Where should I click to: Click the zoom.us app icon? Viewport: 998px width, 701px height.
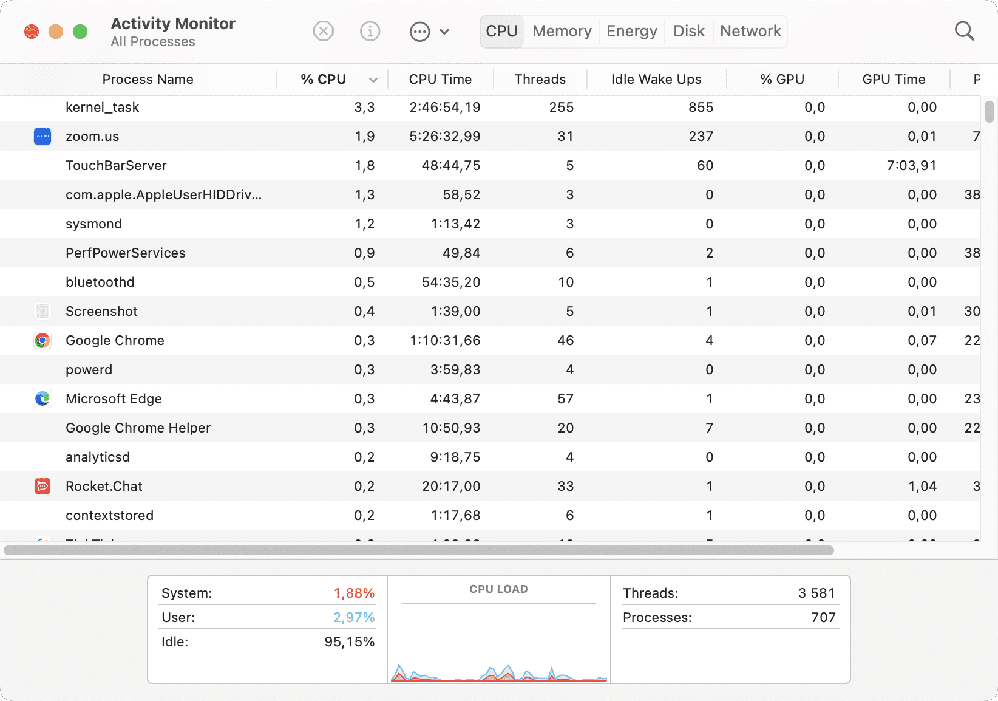tap(42, 136)
